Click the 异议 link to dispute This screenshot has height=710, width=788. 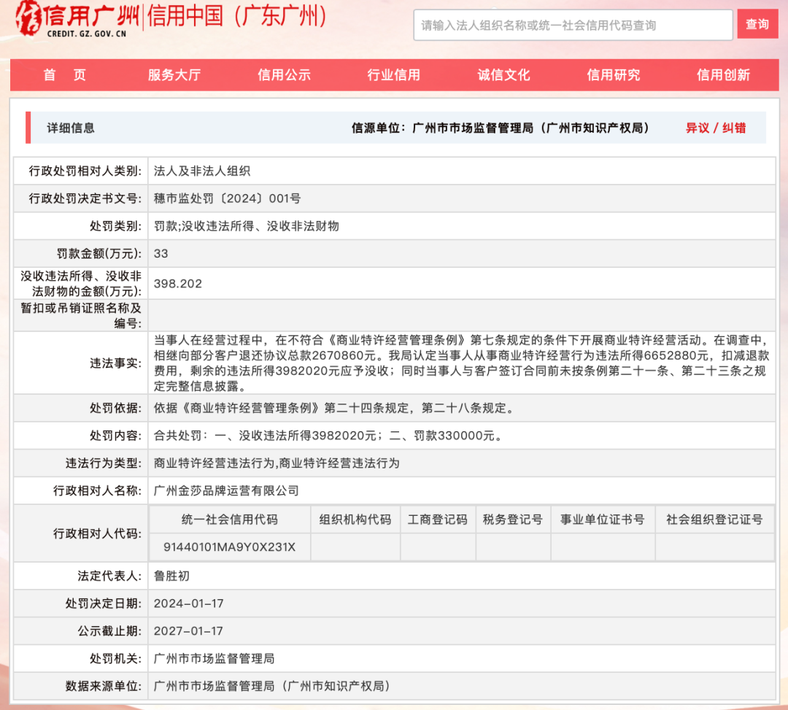click(x=696, y=127)
